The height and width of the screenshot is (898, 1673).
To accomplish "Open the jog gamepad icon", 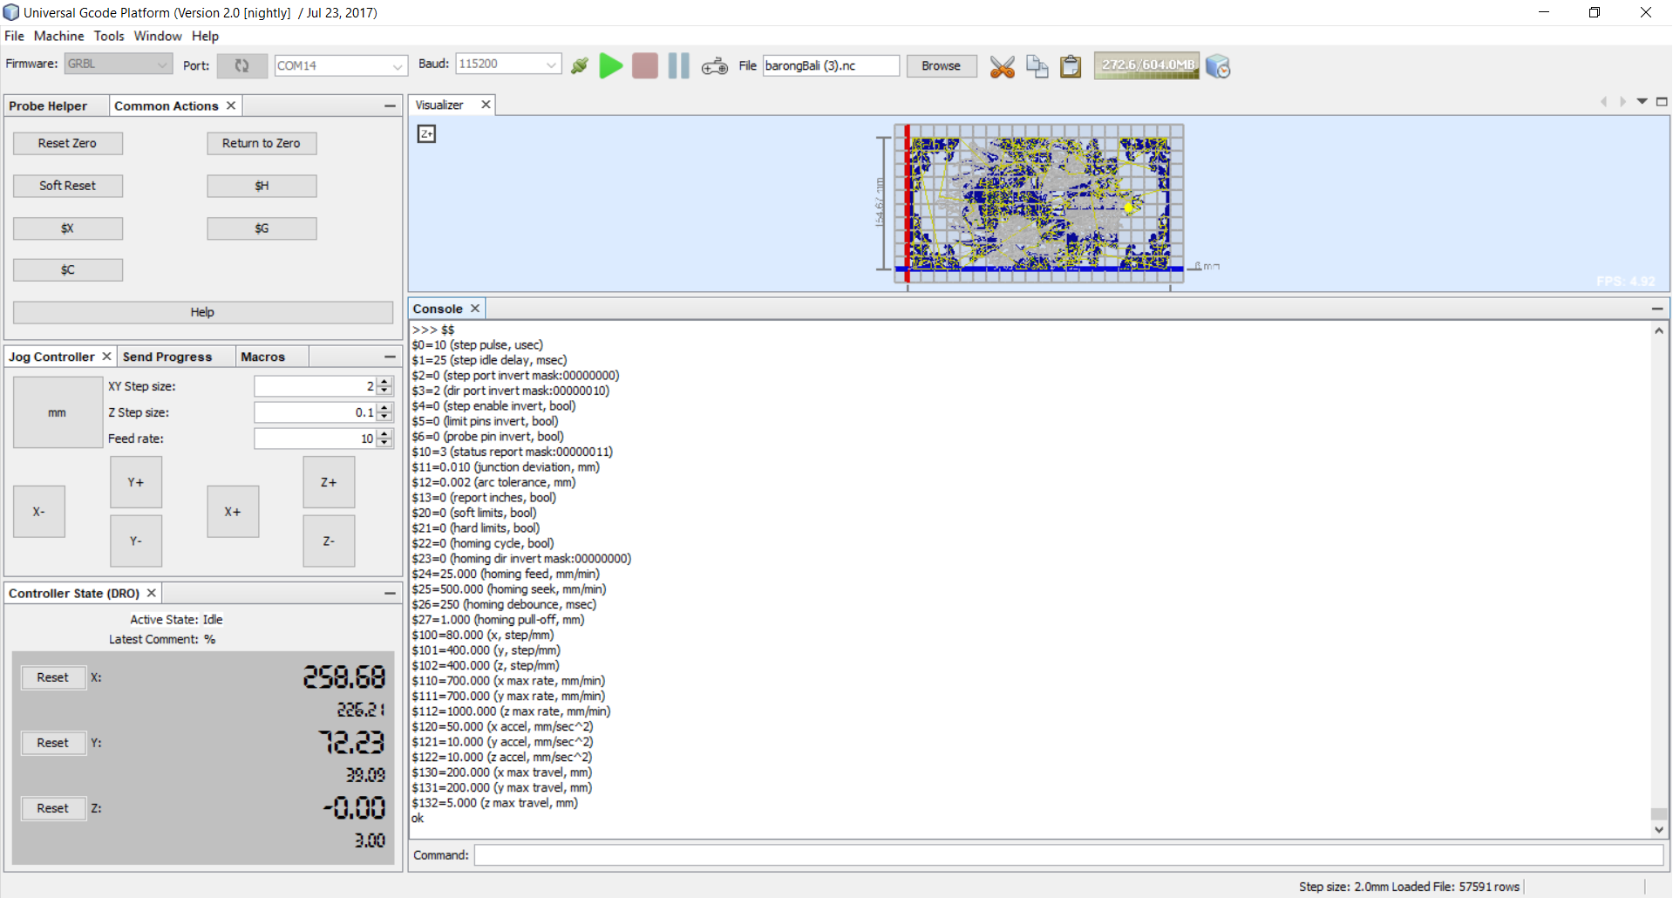I will coord(715,66).
